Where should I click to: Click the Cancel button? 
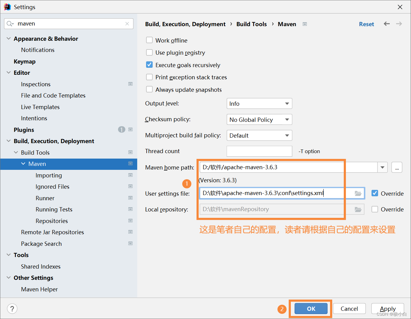(x=349, y=309)
